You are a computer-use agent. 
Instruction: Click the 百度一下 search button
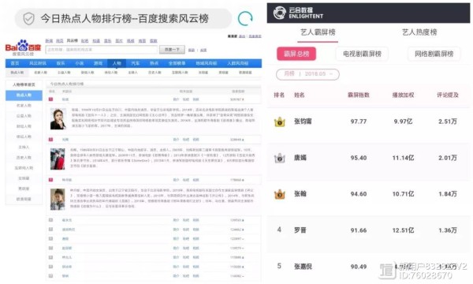(172, 50)
